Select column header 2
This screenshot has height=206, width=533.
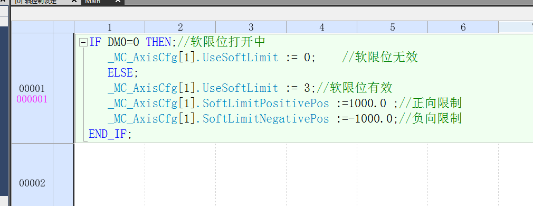click(x=180, y=27)
